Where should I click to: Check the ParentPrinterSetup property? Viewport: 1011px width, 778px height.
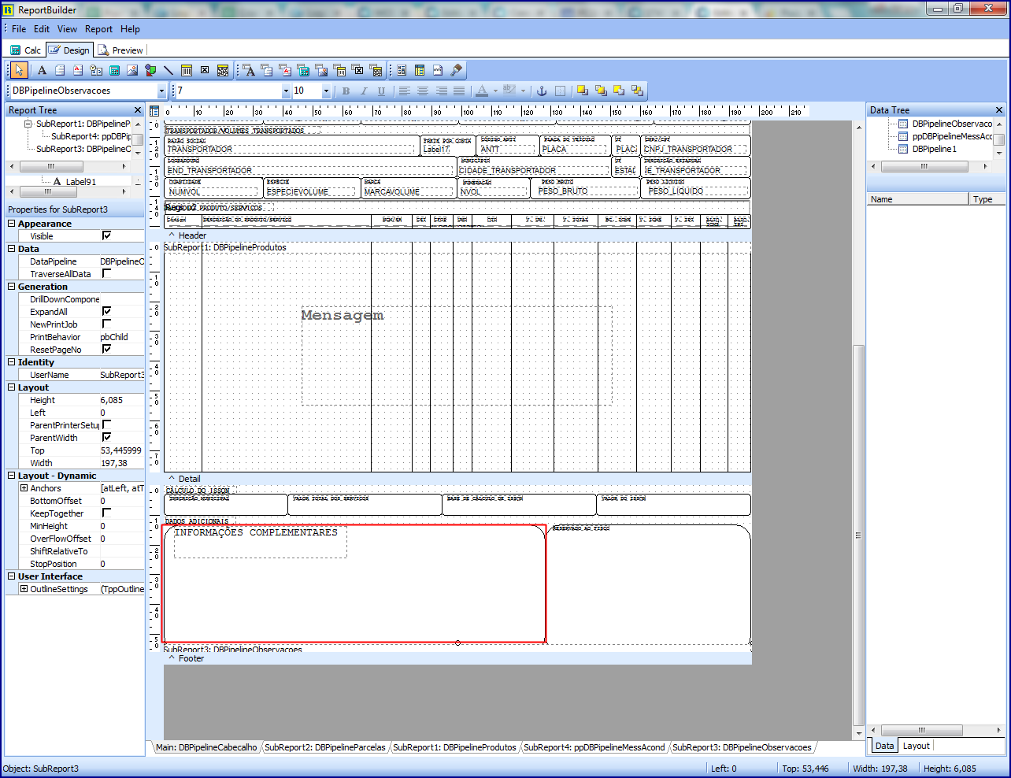(x=106, y=424)
